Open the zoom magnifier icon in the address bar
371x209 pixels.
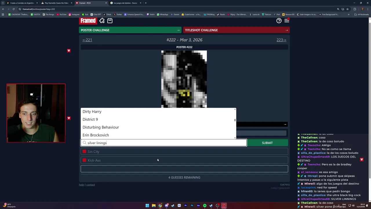pyautogui.click(x=338, y=9)
